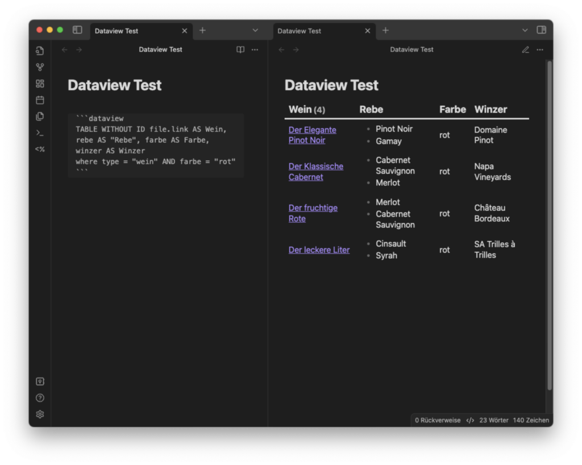Click Syrah grape list item

point(386,256)
